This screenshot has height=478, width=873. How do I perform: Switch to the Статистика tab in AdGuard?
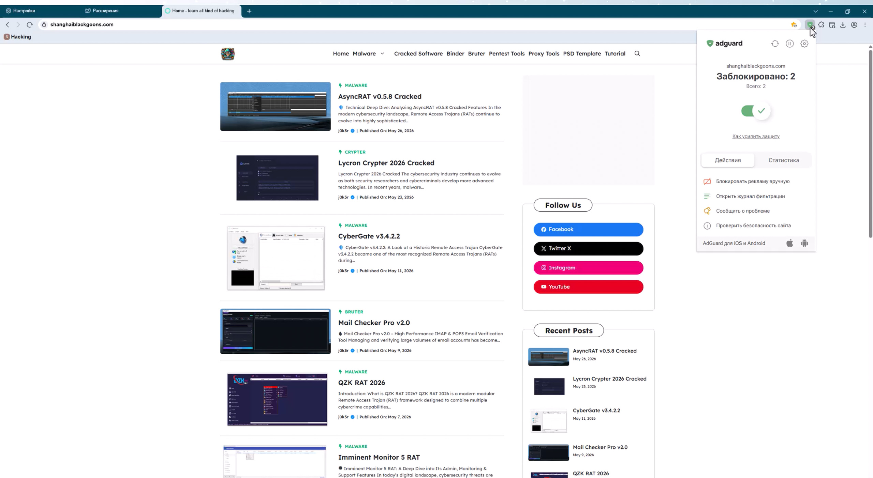pos(784,160)
